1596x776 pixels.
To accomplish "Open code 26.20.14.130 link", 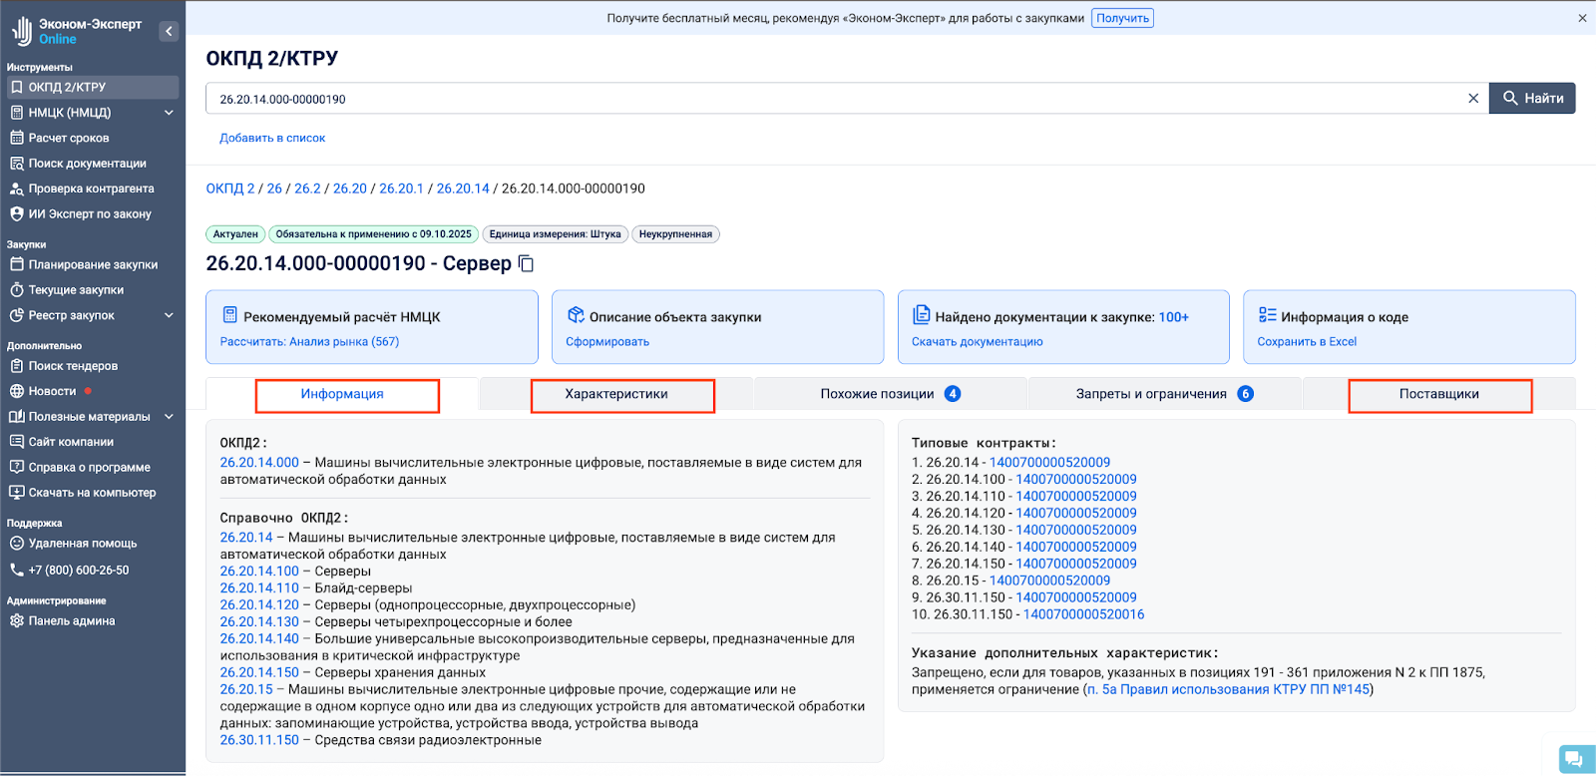I will coord(259,622).
